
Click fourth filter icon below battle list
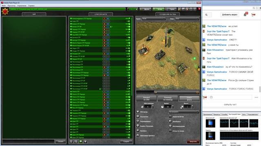click(x=85, y=142)
